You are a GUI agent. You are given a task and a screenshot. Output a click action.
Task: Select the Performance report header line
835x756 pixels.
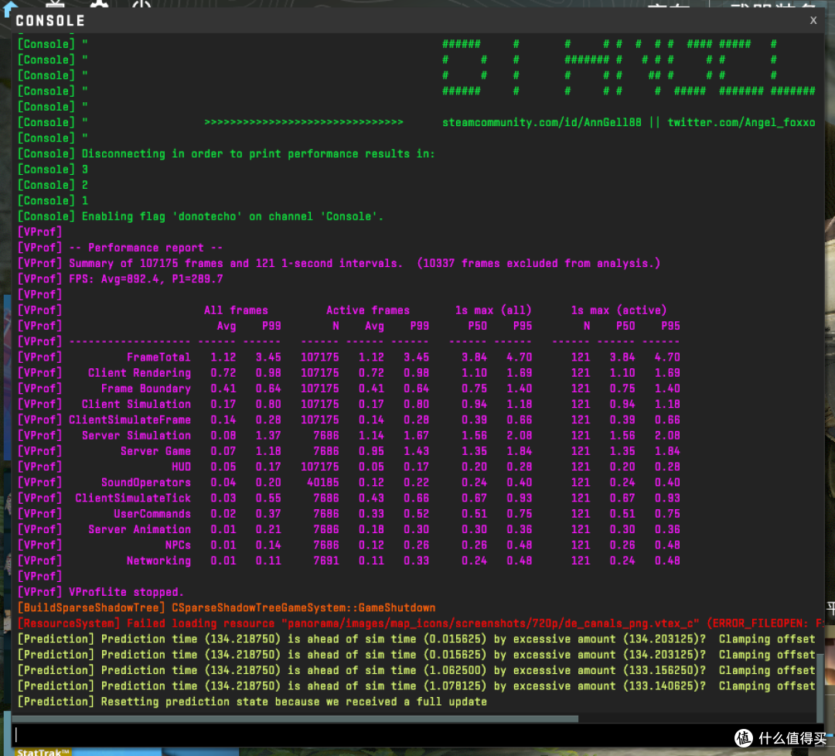point(145,248)
